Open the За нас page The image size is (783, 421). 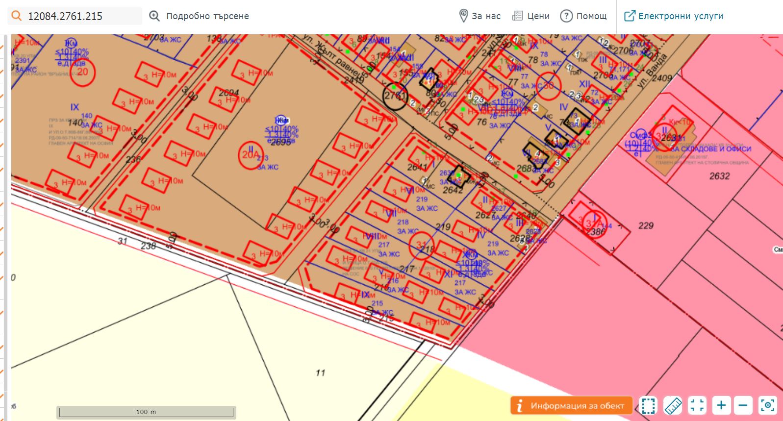pyautogui.click(x=480, y=16)
